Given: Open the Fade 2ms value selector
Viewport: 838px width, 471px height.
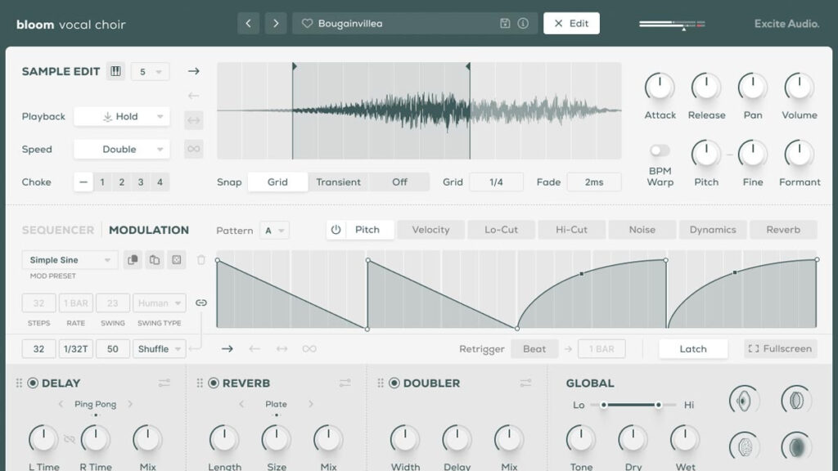Looking at the screenshot, I should click(594, 182).
